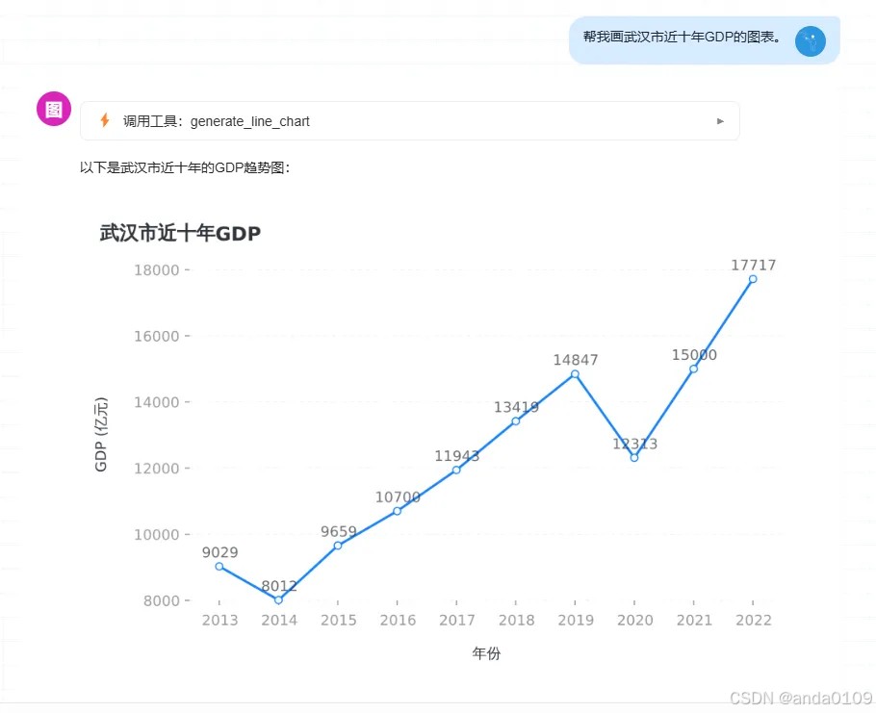Click the 2014 data point marker
Image resolution: width=876 pixels, height=713 pixels.
point(278,600)
